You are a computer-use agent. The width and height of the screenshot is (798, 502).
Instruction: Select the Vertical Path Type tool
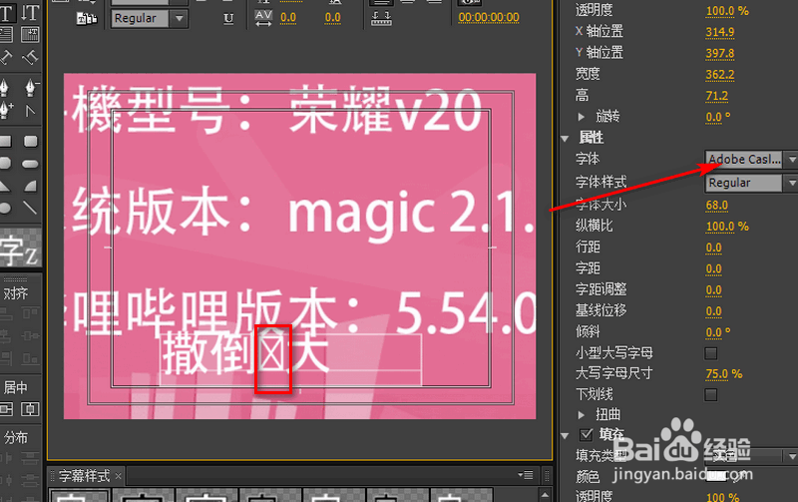30,58
